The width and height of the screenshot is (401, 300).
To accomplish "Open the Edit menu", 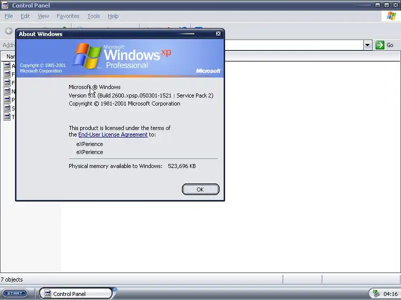I will coord(25,16).
